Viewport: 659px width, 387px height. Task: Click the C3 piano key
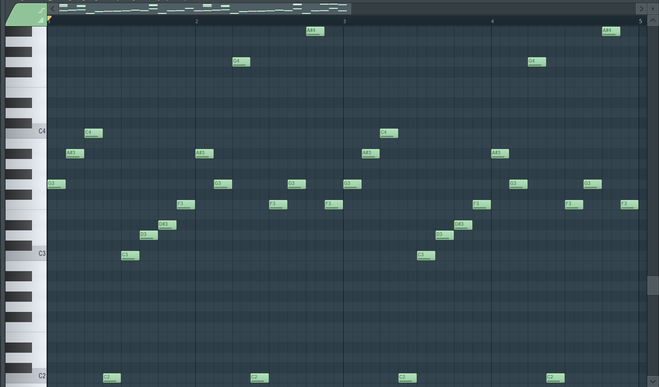26,254
